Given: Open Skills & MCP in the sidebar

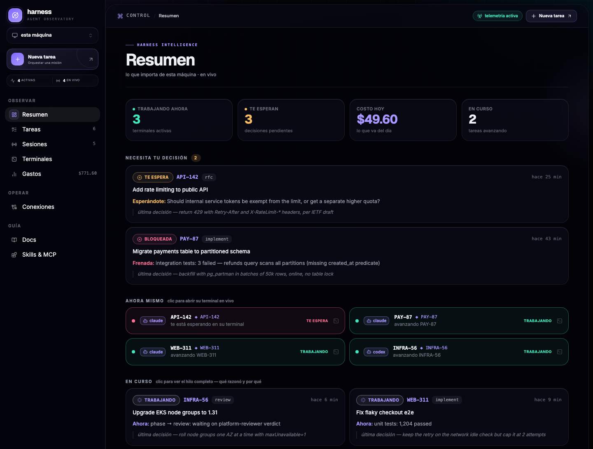Looking at the screenshot, I should 52,255.
